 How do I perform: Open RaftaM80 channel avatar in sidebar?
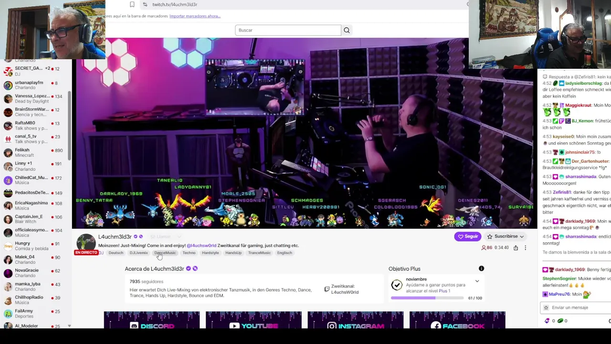coord(8,126)
